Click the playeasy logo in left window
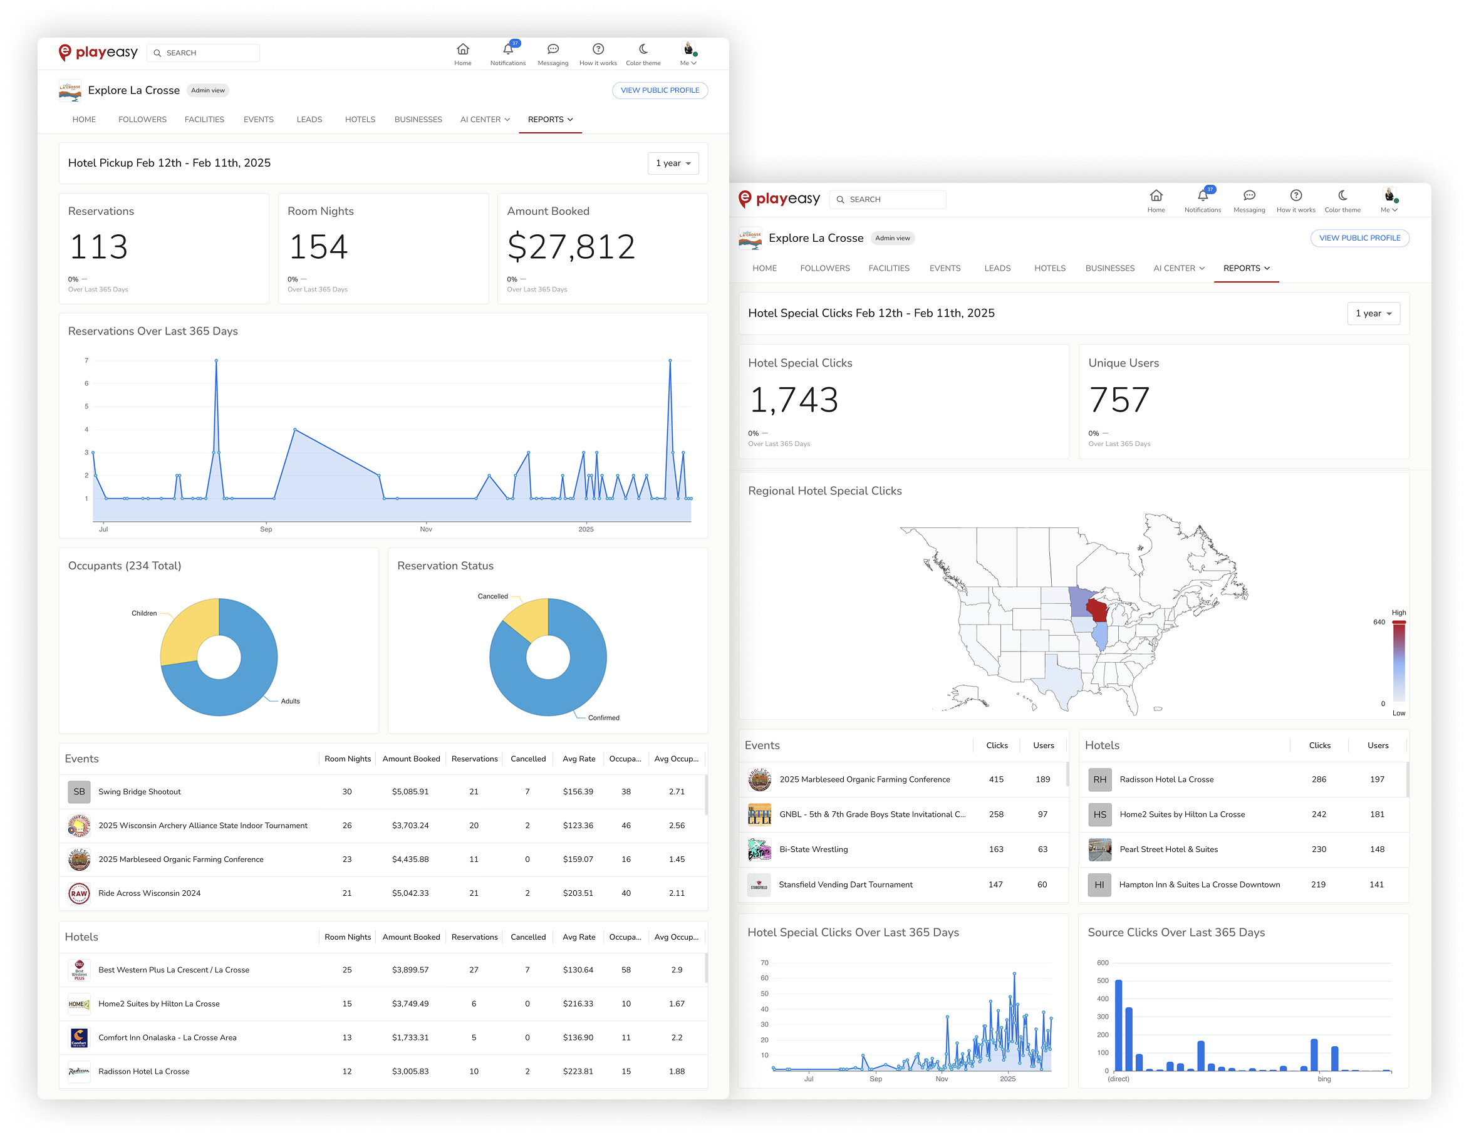 coord(98,53)
